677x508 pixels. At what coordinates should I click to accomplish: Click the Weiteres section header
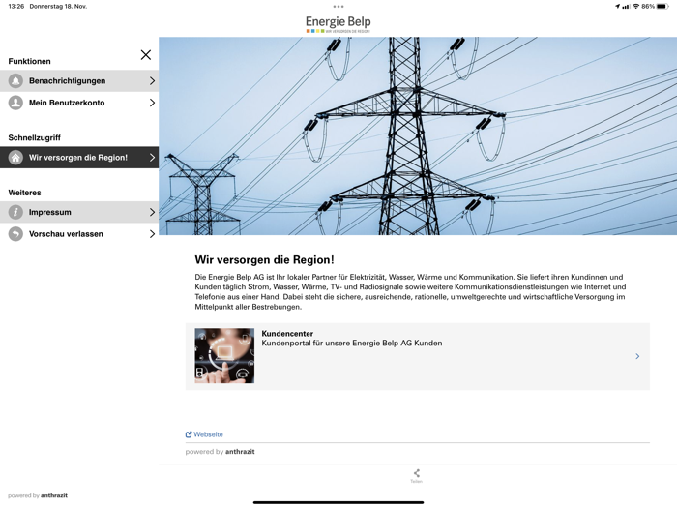(x=24, y=193)
